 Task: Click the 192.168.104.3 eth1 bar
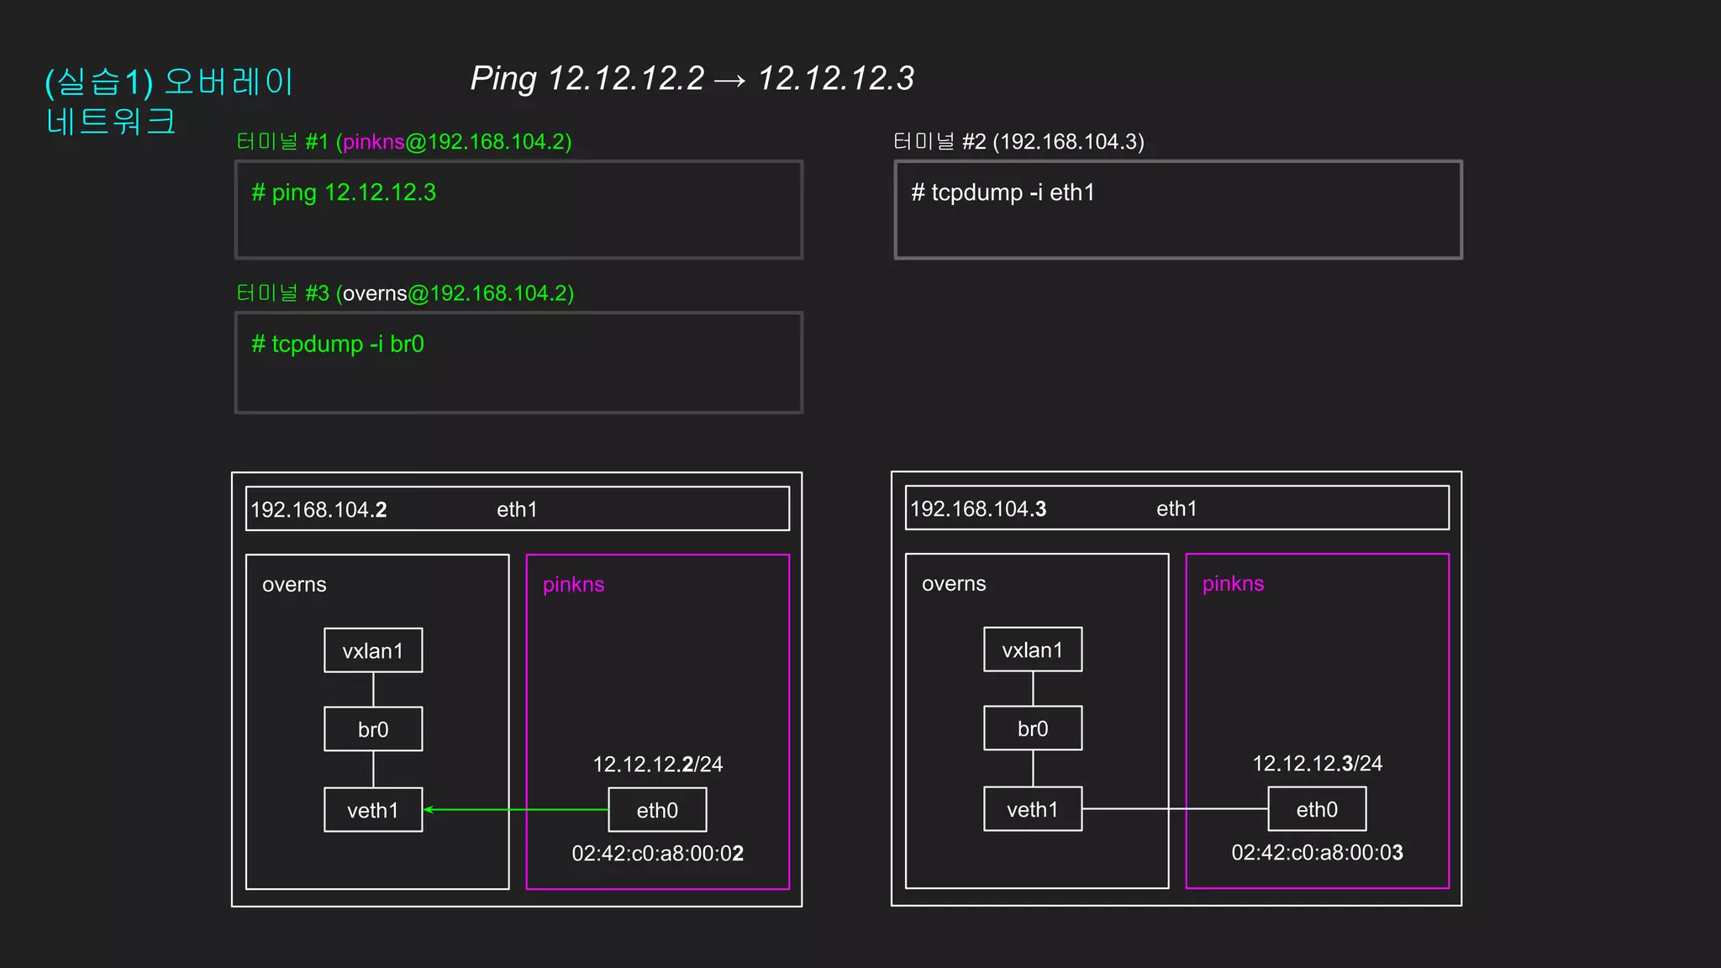[1176, 508]
